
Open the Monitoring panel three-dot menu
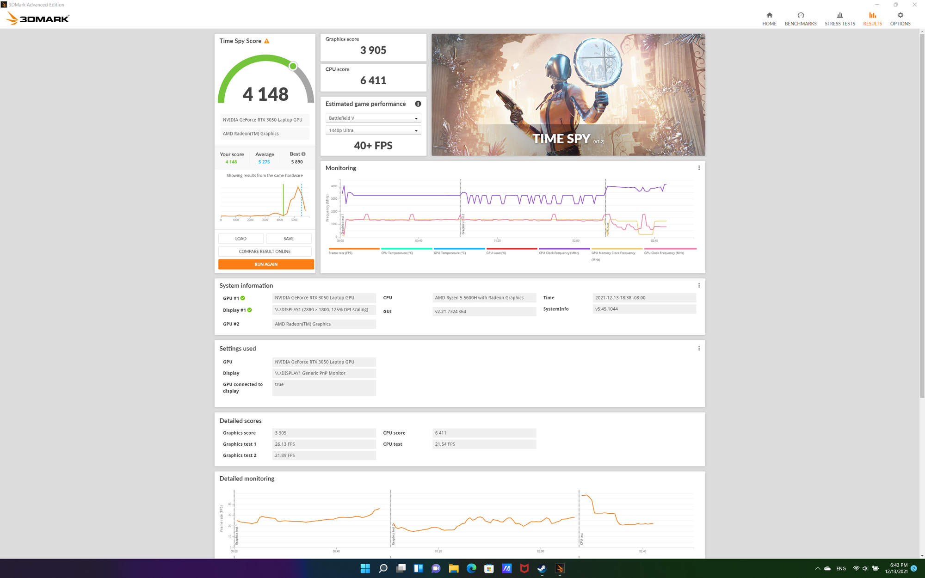[699, 168]
